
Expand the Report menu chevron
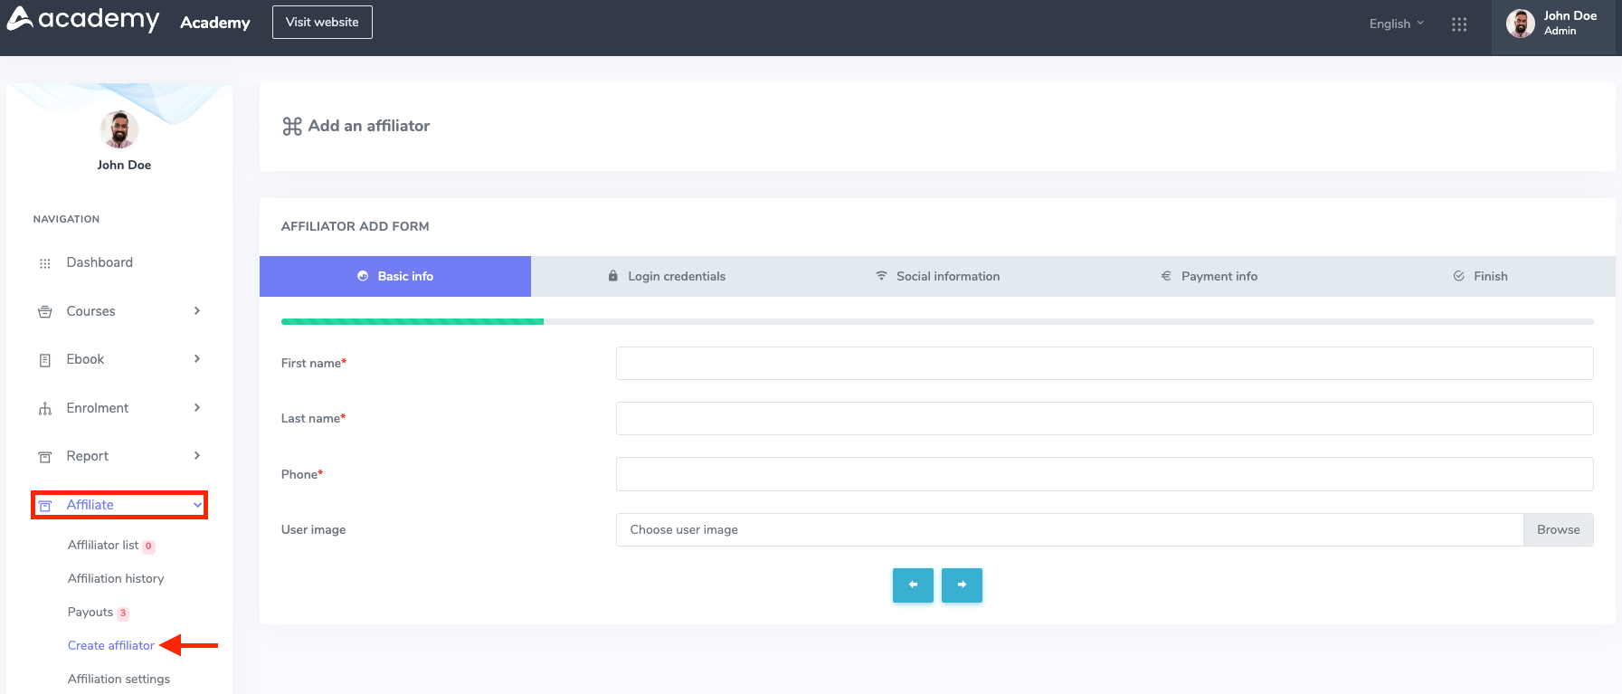[197, 456]
